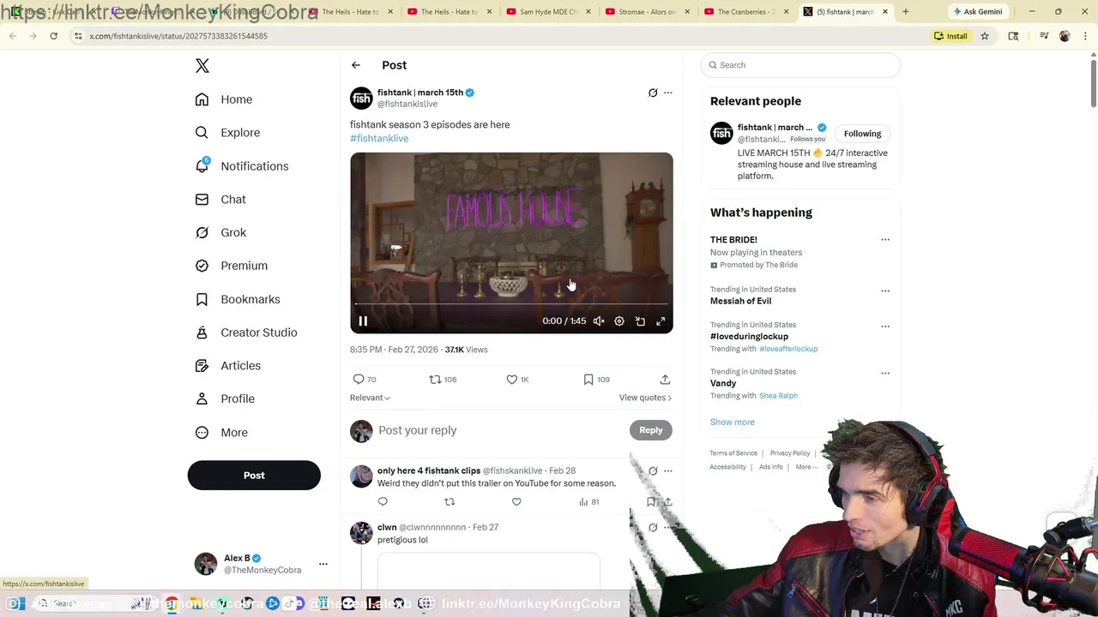Unmute the video sound
1098x617 pixels.
pos(599,321)
